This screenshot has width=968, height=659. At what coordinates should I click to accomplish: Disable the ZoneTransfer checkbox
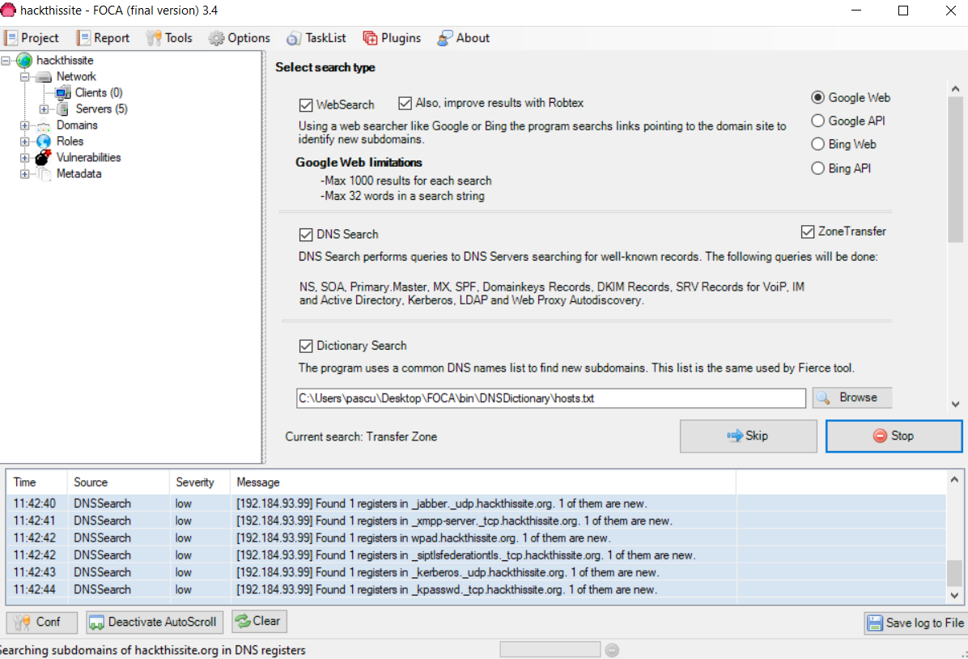[x=808, y=232]
